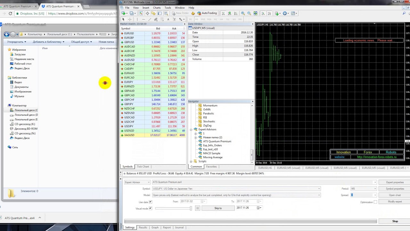Tile chart windows icon

point(255,13)
